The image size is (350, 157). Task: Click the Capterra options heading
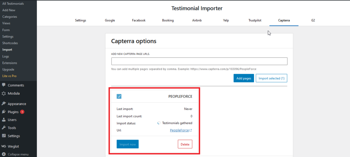pos(134,41)
